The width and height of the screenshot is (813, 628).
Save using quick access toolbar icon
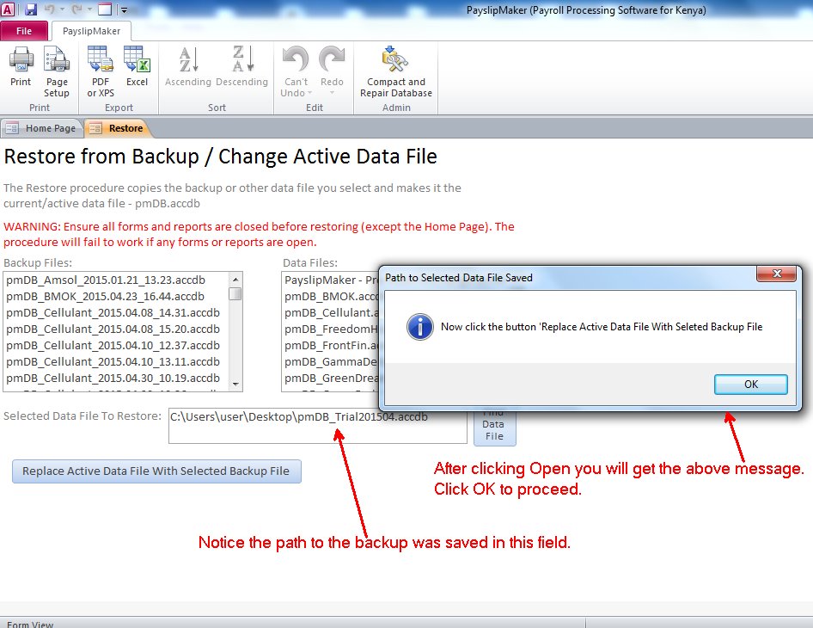(x=31, y=9)
